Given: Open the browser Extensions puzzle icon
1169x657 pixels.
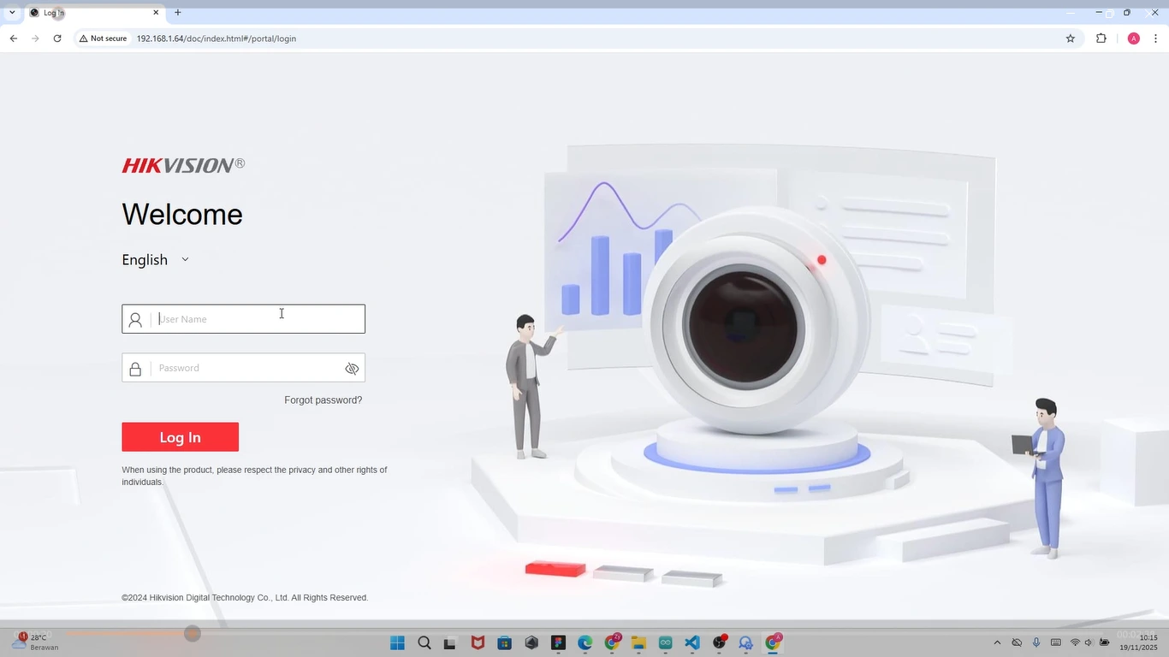Looking at the screenshot, I should 1101,38.
